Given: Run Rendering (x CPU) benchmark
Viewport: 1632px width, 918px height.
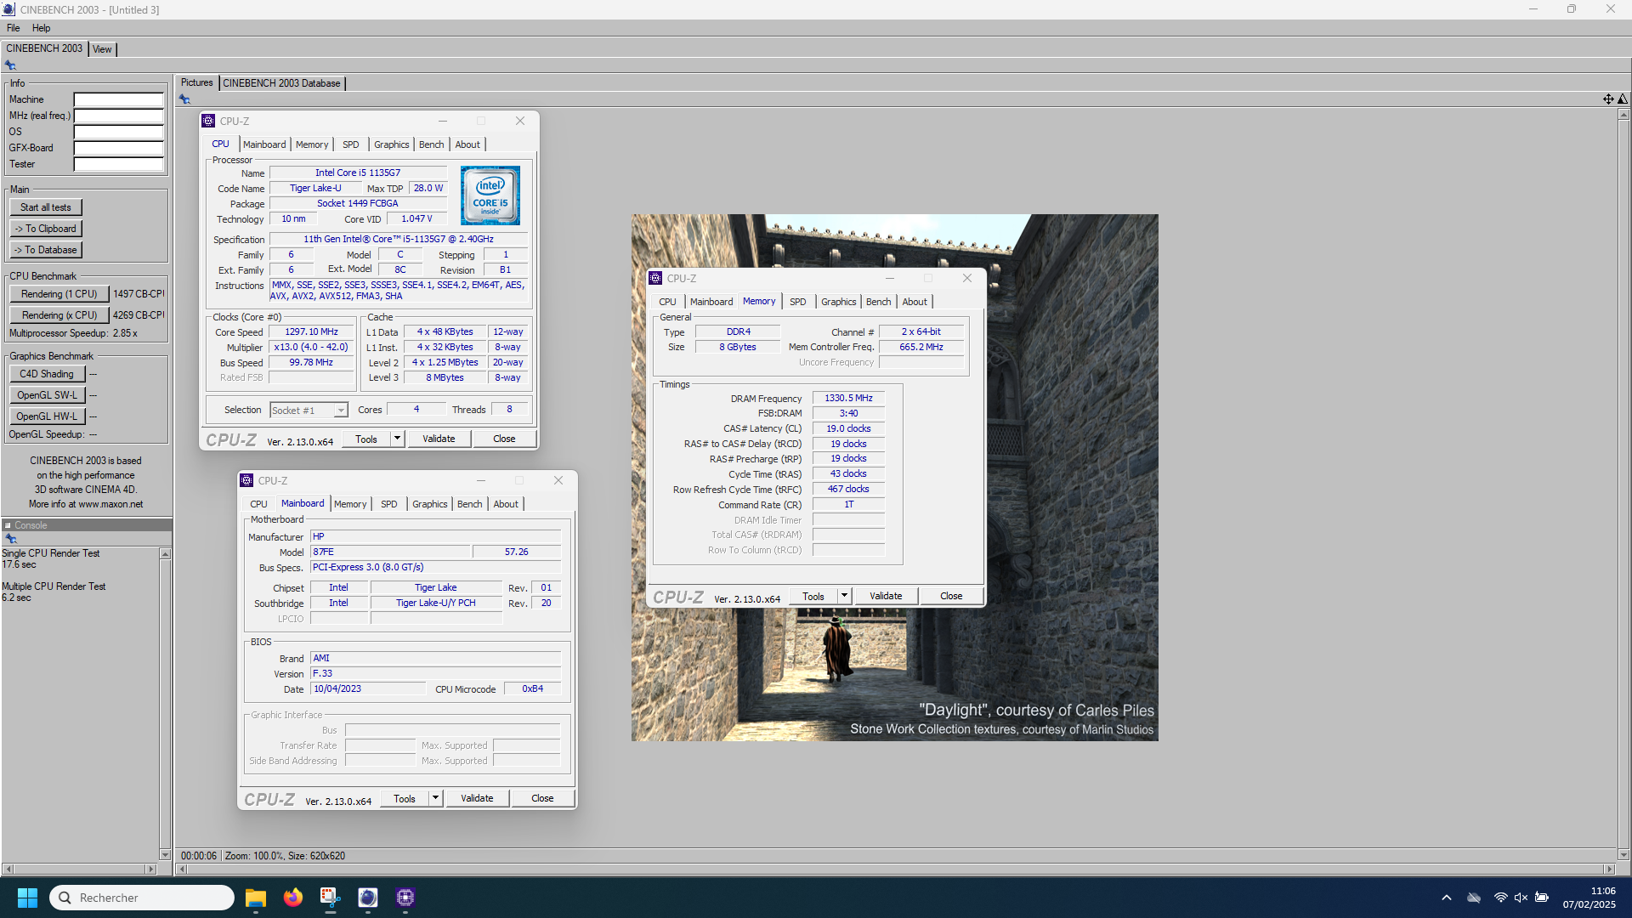Looking at the screenshot, I should pos(59,315).
